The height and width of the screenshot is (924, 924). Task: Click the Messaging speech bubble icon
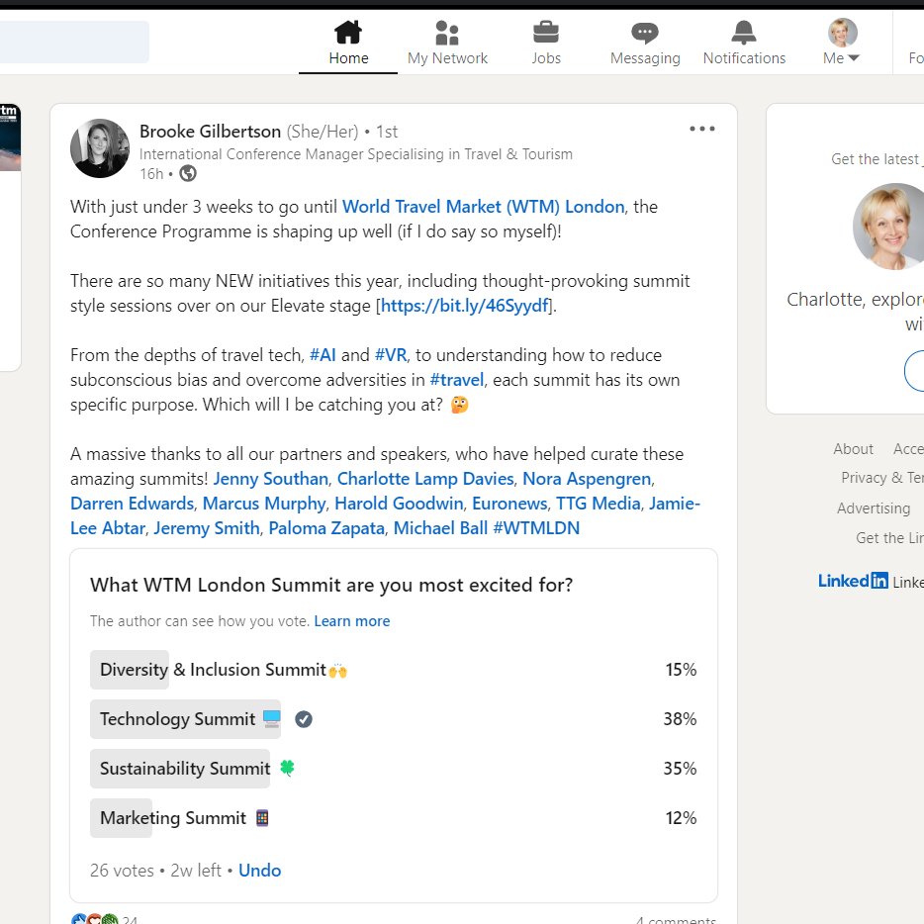point(645,33)
